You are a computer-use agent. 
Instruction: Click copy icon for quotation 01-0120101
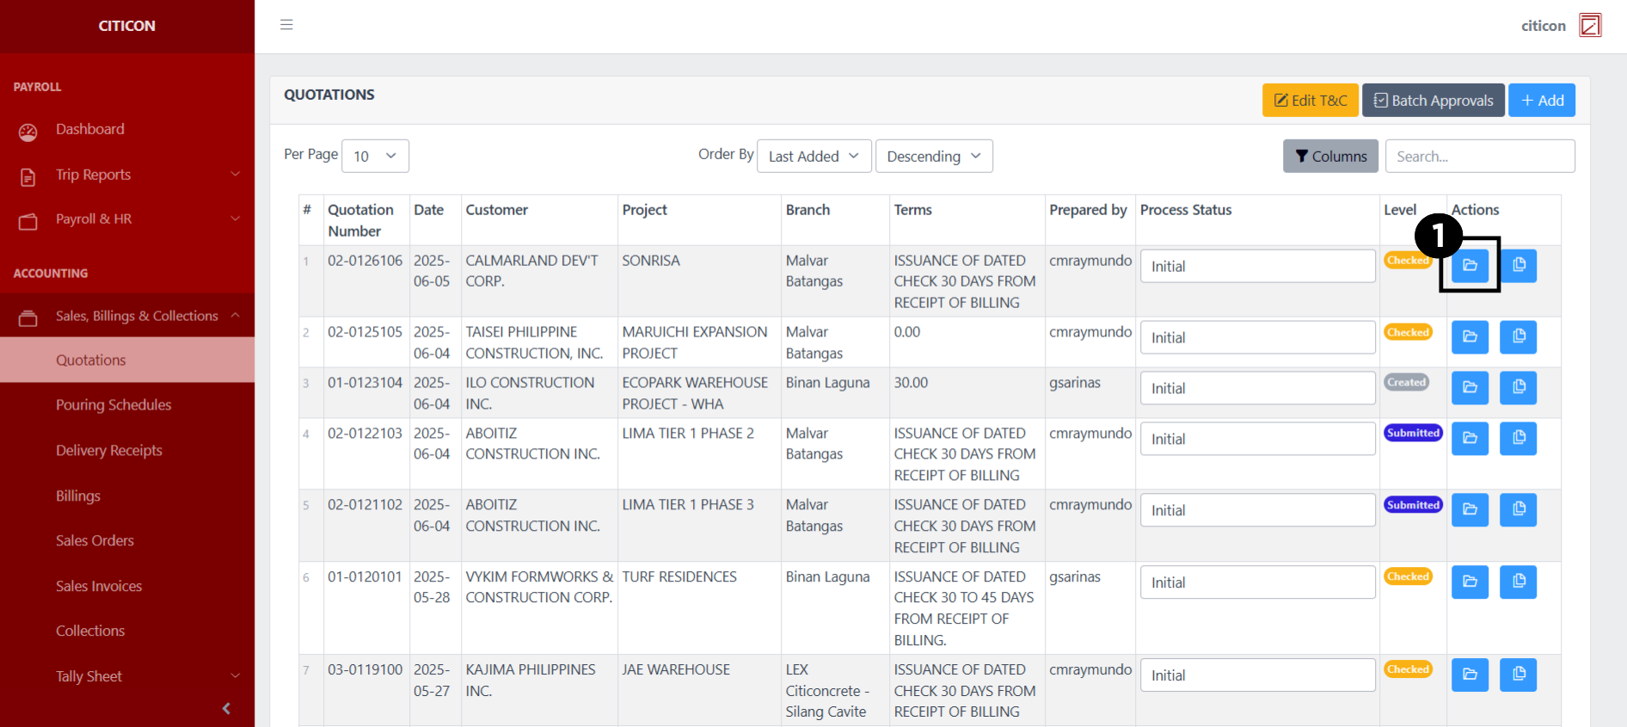(x=1518, y=582)
